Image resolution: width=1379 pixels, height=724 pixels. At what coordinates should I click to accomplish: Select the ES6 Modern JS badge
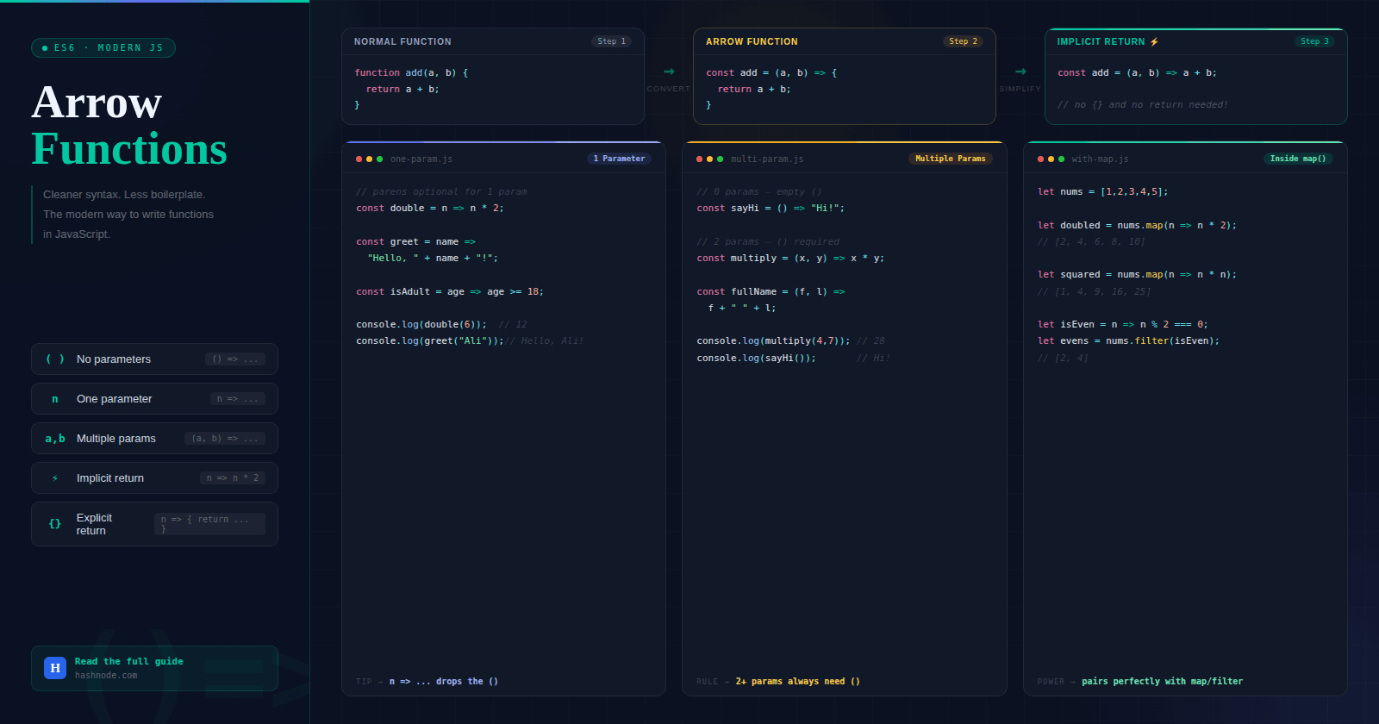coord(103,48)
